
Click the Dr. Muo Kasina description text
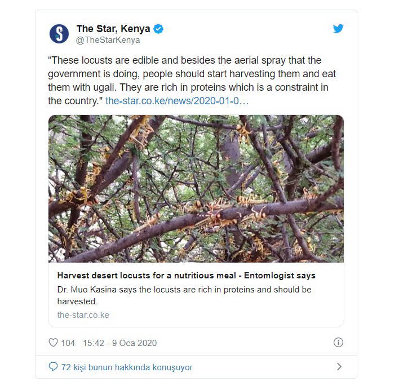tap(184, 295)
